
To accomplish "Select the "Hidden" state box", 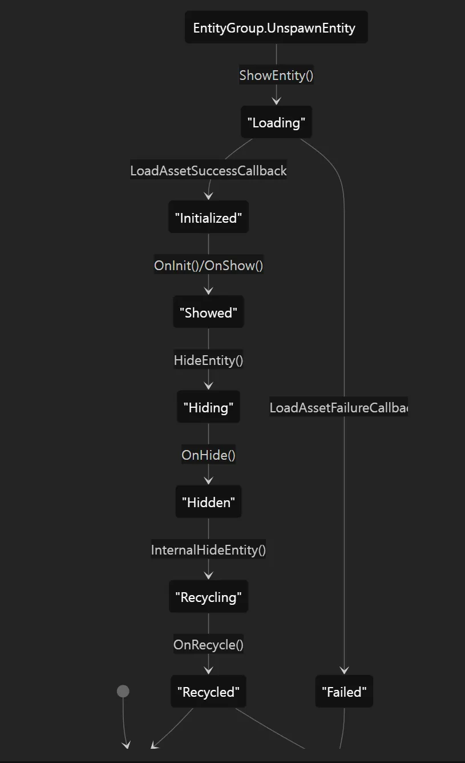I will click(208, 501).
